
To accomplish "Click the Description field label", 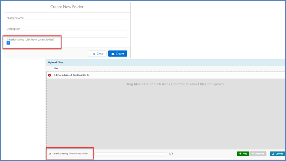I will (13, 29).
